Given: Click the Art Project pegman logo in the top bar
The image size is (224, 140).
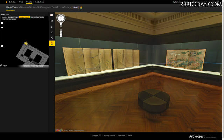Looking at the screenshot, I should [x=6, y=2].
